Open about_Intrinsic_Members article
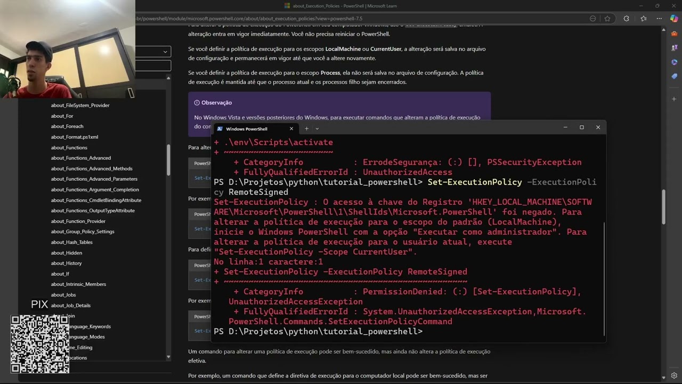This screenshot has width=682, height=384. pos(78,284)
